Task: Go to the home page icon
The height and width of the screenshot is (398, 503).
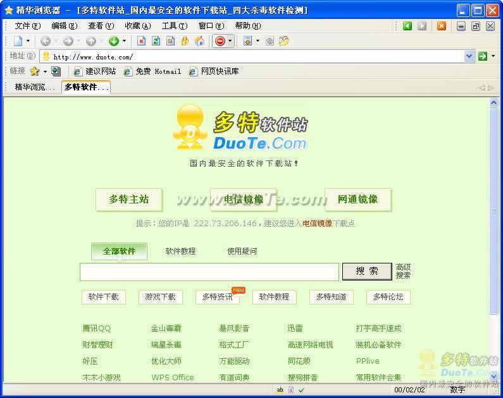Action: coord(199,41)
